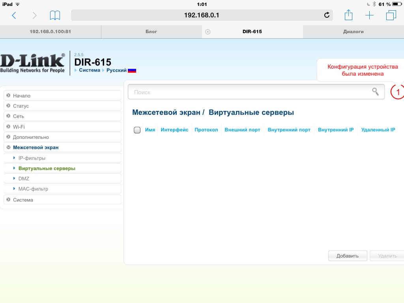404x303 pixels.
Task: Tap the Wi-Fi status icon
Action: 17,4
